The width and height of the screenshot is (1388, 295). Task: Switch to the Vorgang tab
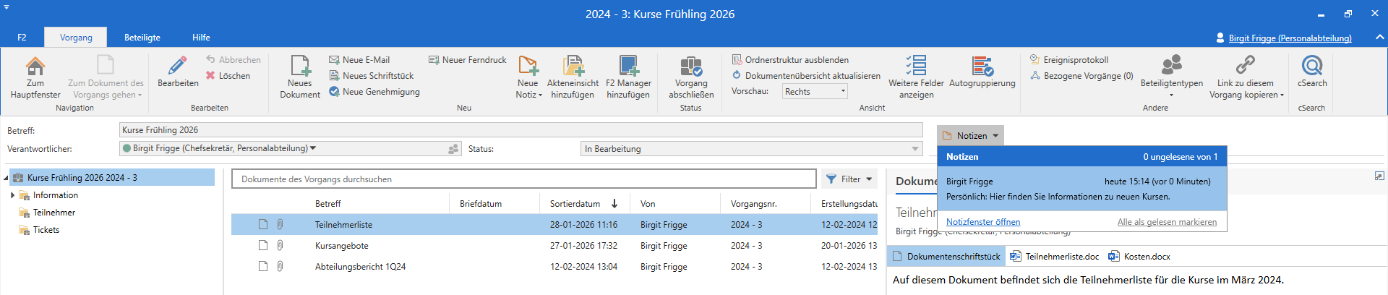[x=76, y=38]
